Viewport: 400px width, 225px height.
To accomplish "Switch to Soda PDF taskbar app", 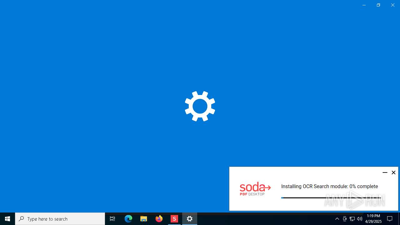I will 174,219.
